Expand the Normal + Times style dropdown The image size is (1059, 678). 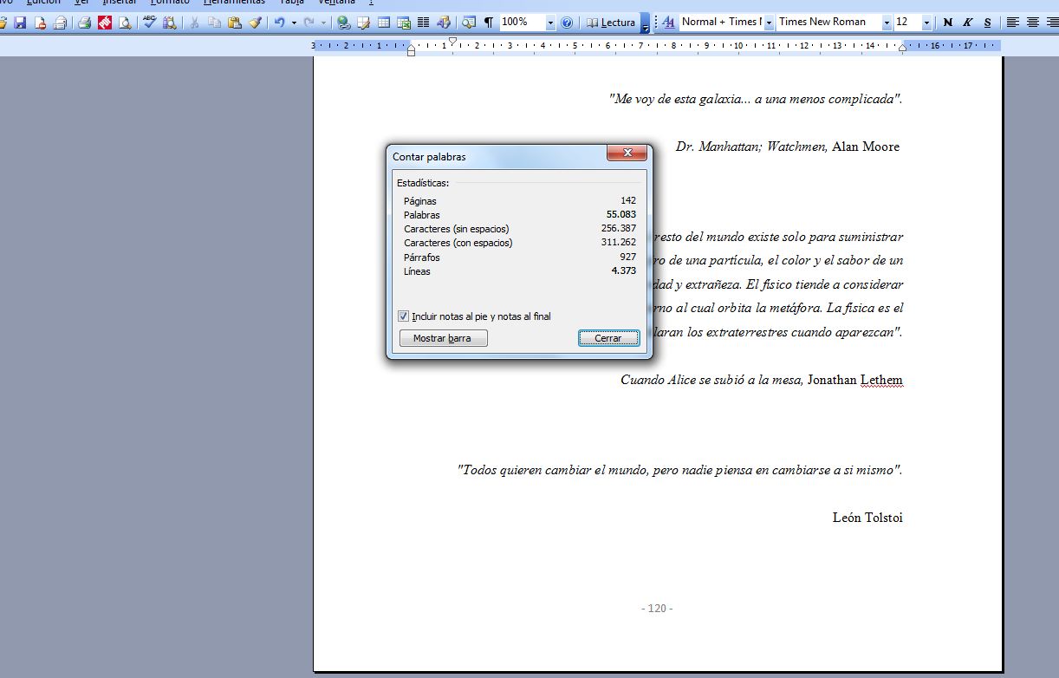pos(769,23)
